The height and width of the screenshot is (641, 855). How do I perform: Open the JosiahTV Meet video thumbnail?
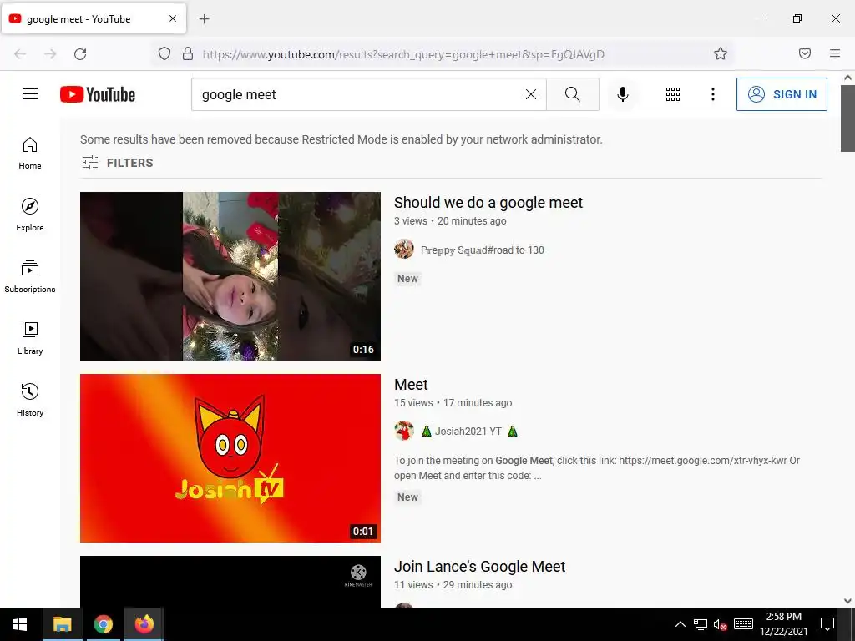pos(230,458)
